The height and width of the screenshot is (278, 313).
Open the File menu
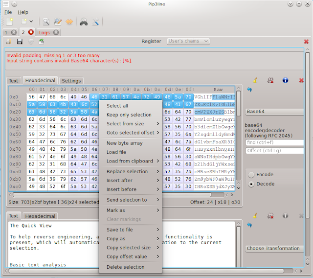click(8, 12)
